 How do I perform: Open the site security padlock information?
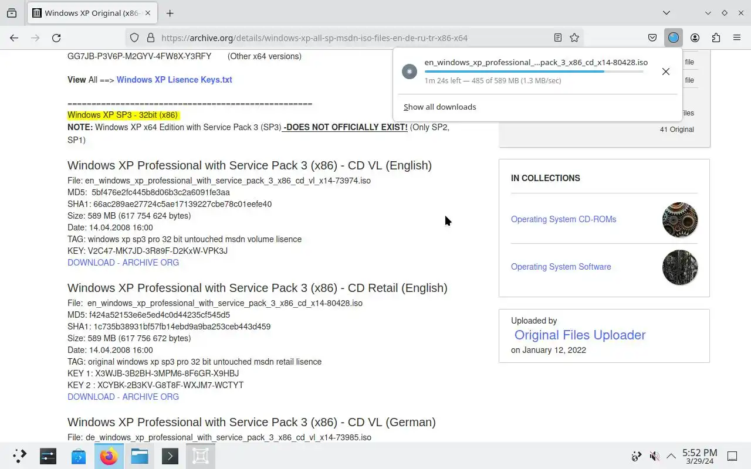[150, 38]
